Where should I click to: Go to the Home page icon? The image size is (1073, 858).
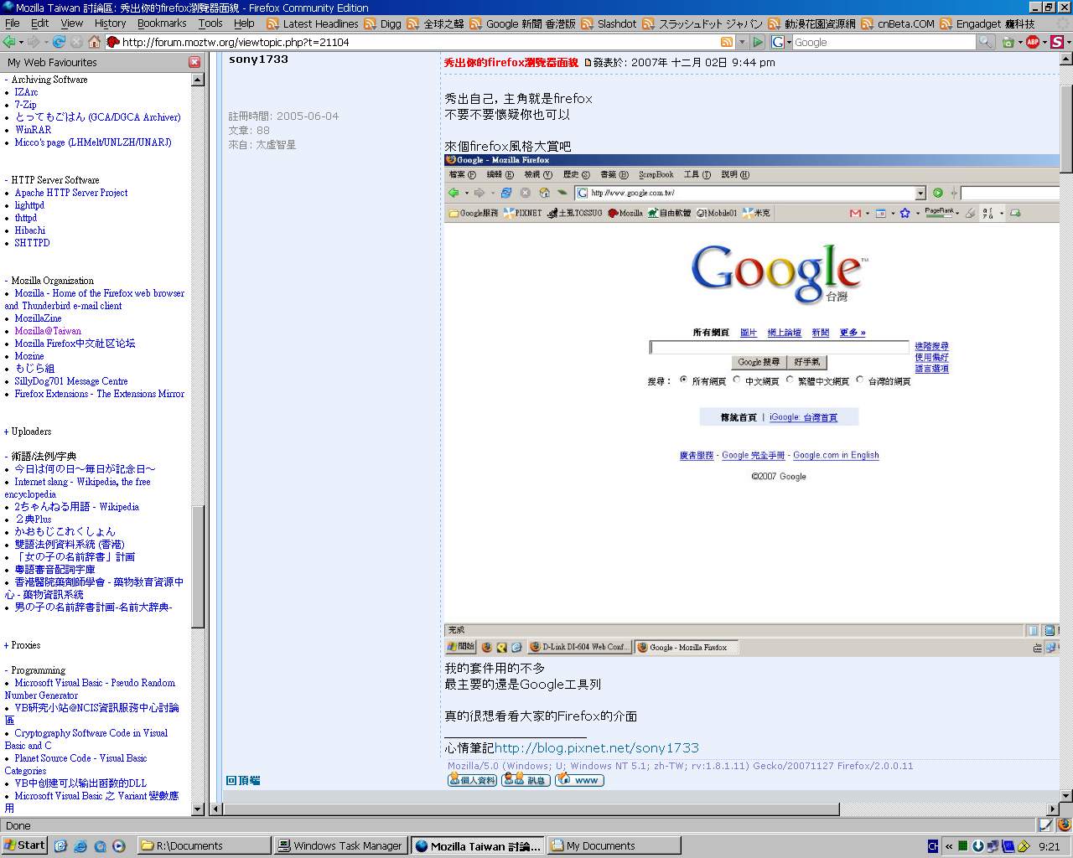point(94,42)
